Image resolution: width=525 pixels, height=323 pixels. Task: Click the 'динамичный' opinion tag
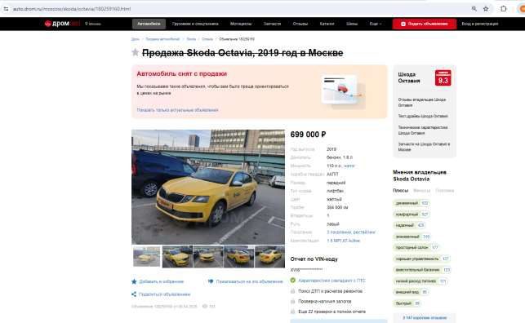point(412,203)
